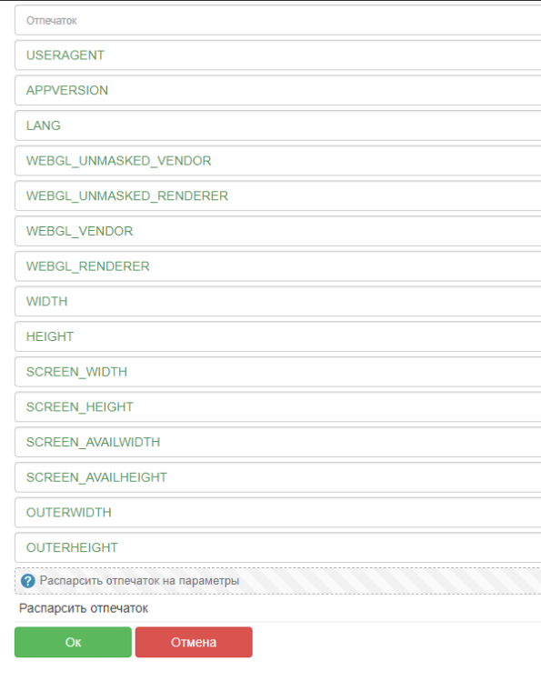Click the red Отмена button
The height and width of the screenshot is (681, 541).
(194, 642)
